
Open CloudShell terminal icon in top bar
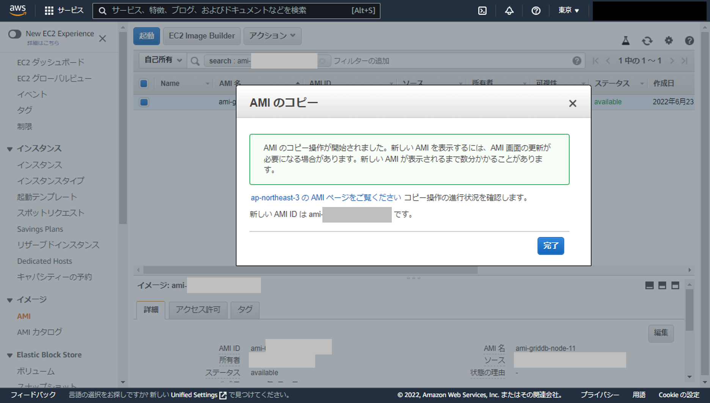[482, 11]
